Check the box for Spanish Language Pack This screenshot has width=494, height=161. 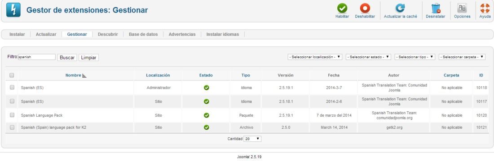(x=12, y=115)
